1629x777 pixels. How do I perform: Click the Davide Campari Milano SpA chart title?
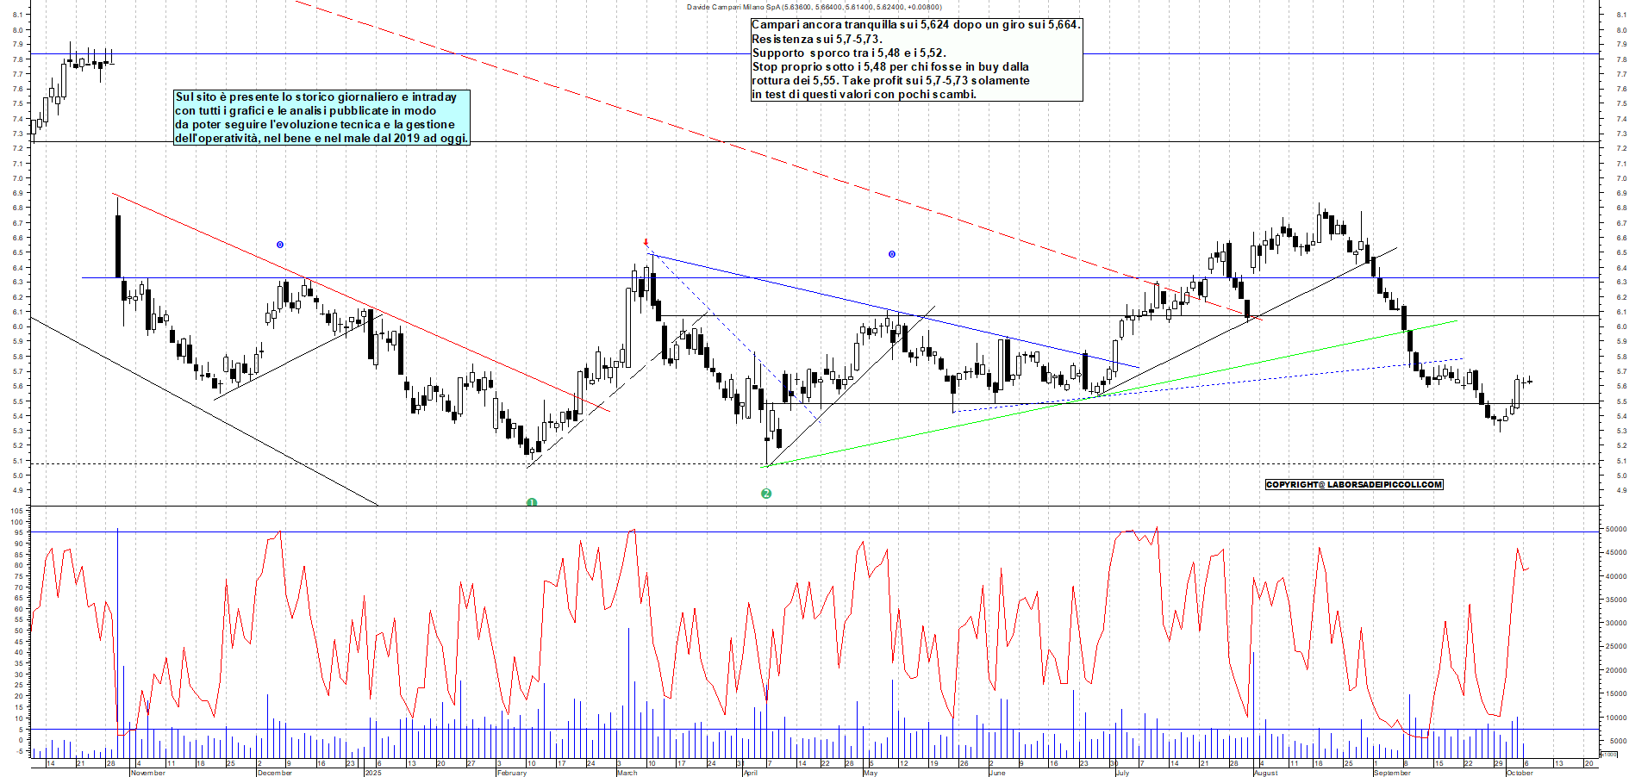click(x=814, y=7)
